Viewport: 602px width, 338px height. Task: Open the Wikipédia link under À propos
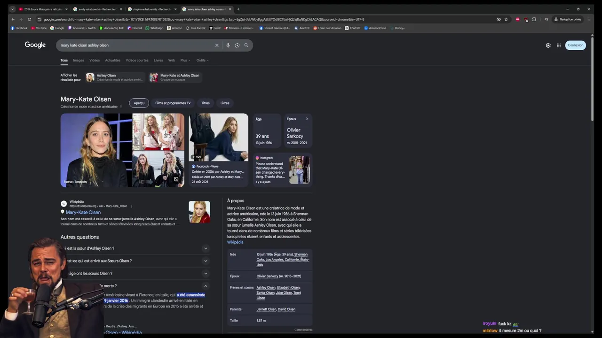click(235, 242)
